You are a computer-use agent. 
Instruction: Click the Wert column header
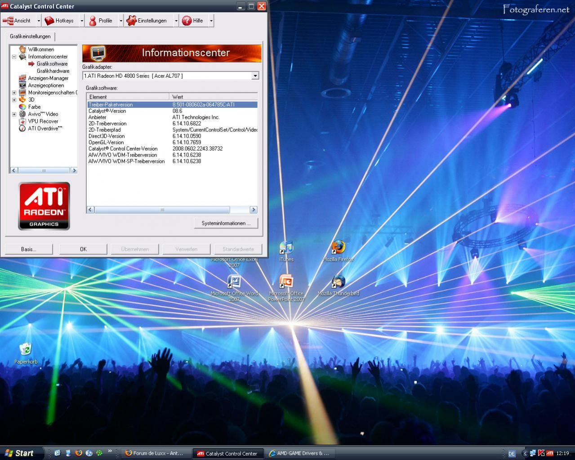click(x=214, y=97)
